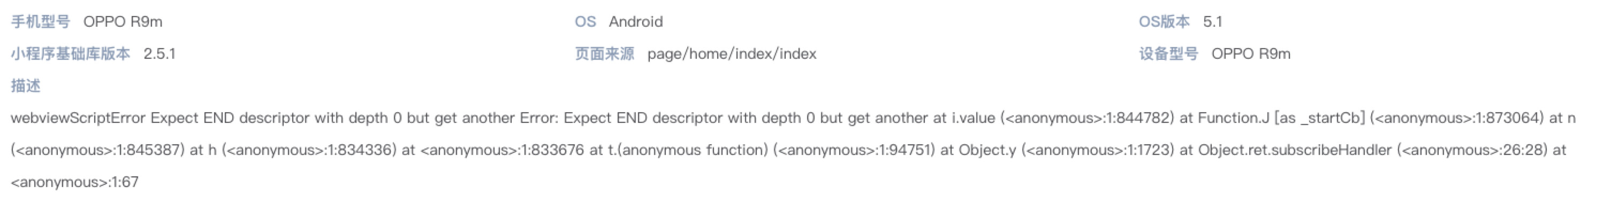This screenshot has height=218, width=1611.
Task: Select the Android OS value
Action: click(x=635, y=22)
